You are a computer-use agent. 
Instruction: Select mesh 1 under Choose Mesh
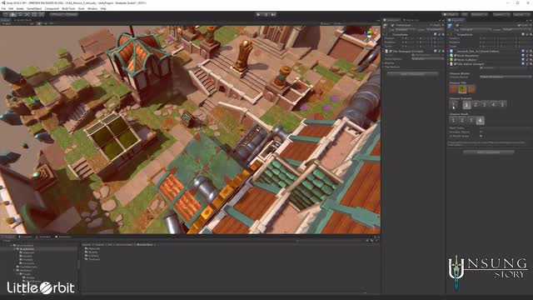click(453, 120)
